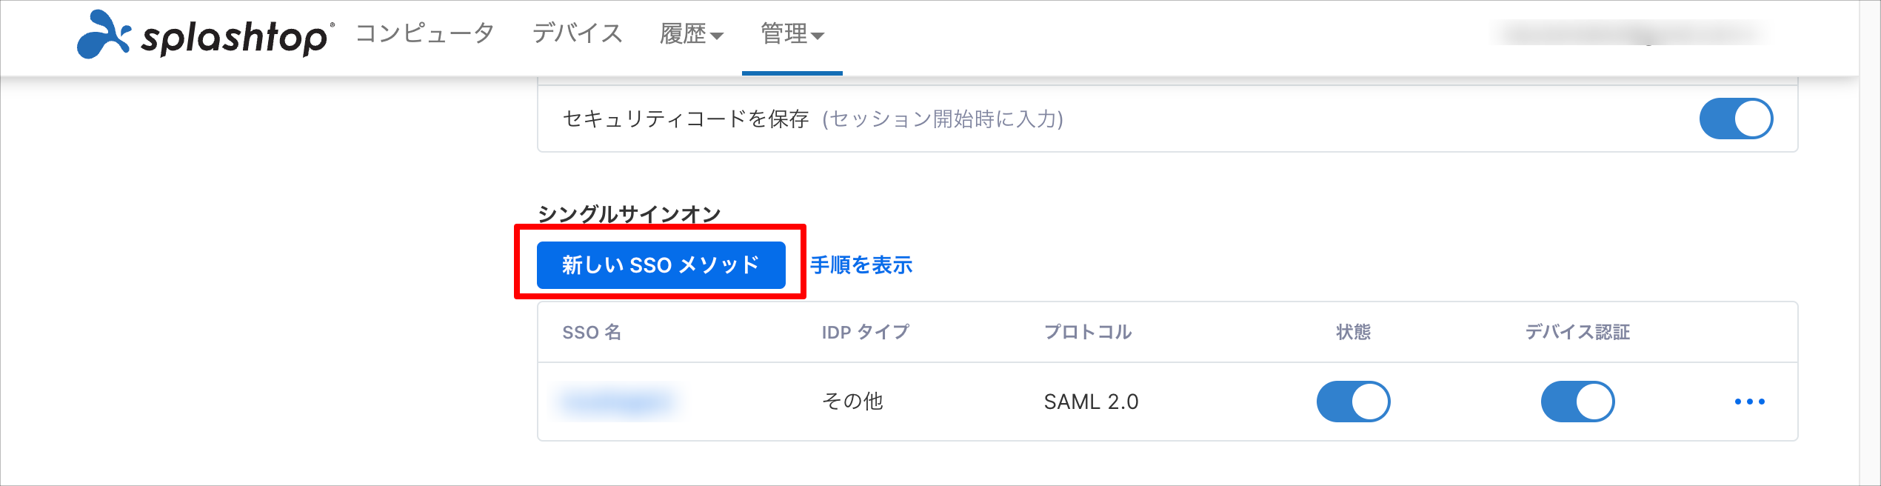Expand the 履歴 dropdown menu
This screenshot has width=1881, height=486.
[691, 34]
